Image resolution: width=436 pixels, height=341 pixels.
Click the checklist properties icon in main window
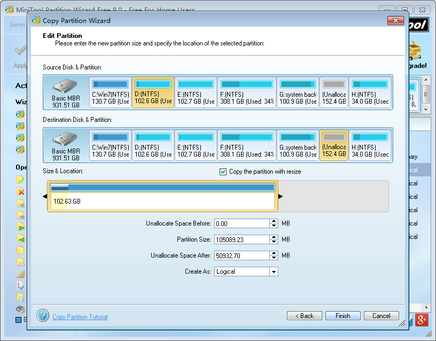pos(20,285)
